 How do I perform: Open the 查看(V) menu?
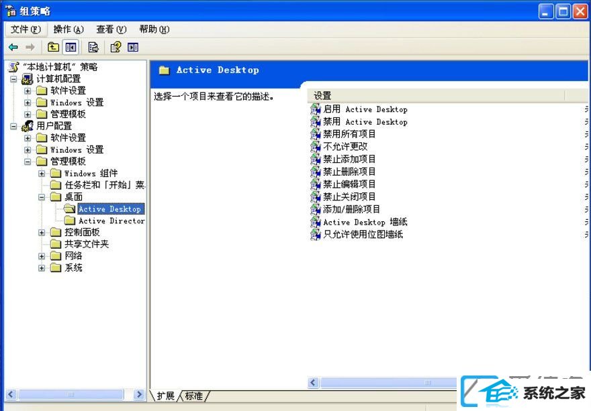(111, 30)
